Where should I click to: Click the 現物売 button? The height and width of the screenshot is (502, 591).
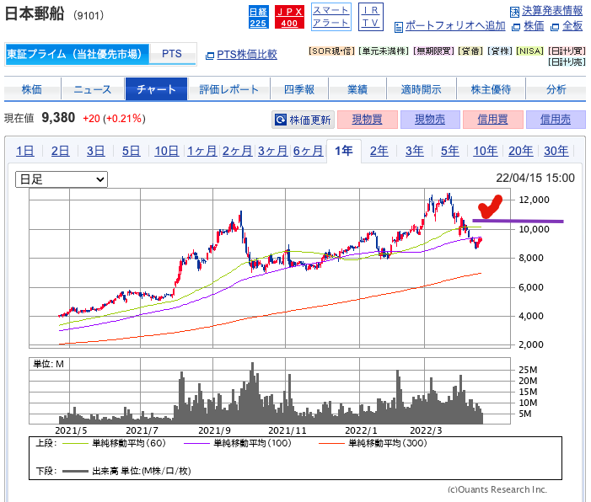pos(430,120)
